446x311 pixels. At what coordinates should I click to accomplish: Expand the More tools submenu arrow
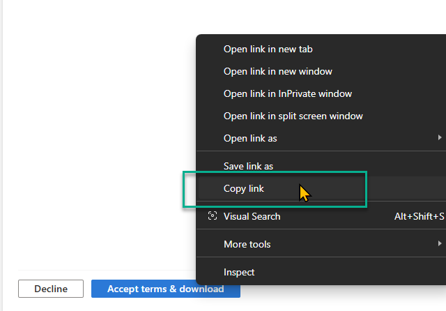point(440,244)
